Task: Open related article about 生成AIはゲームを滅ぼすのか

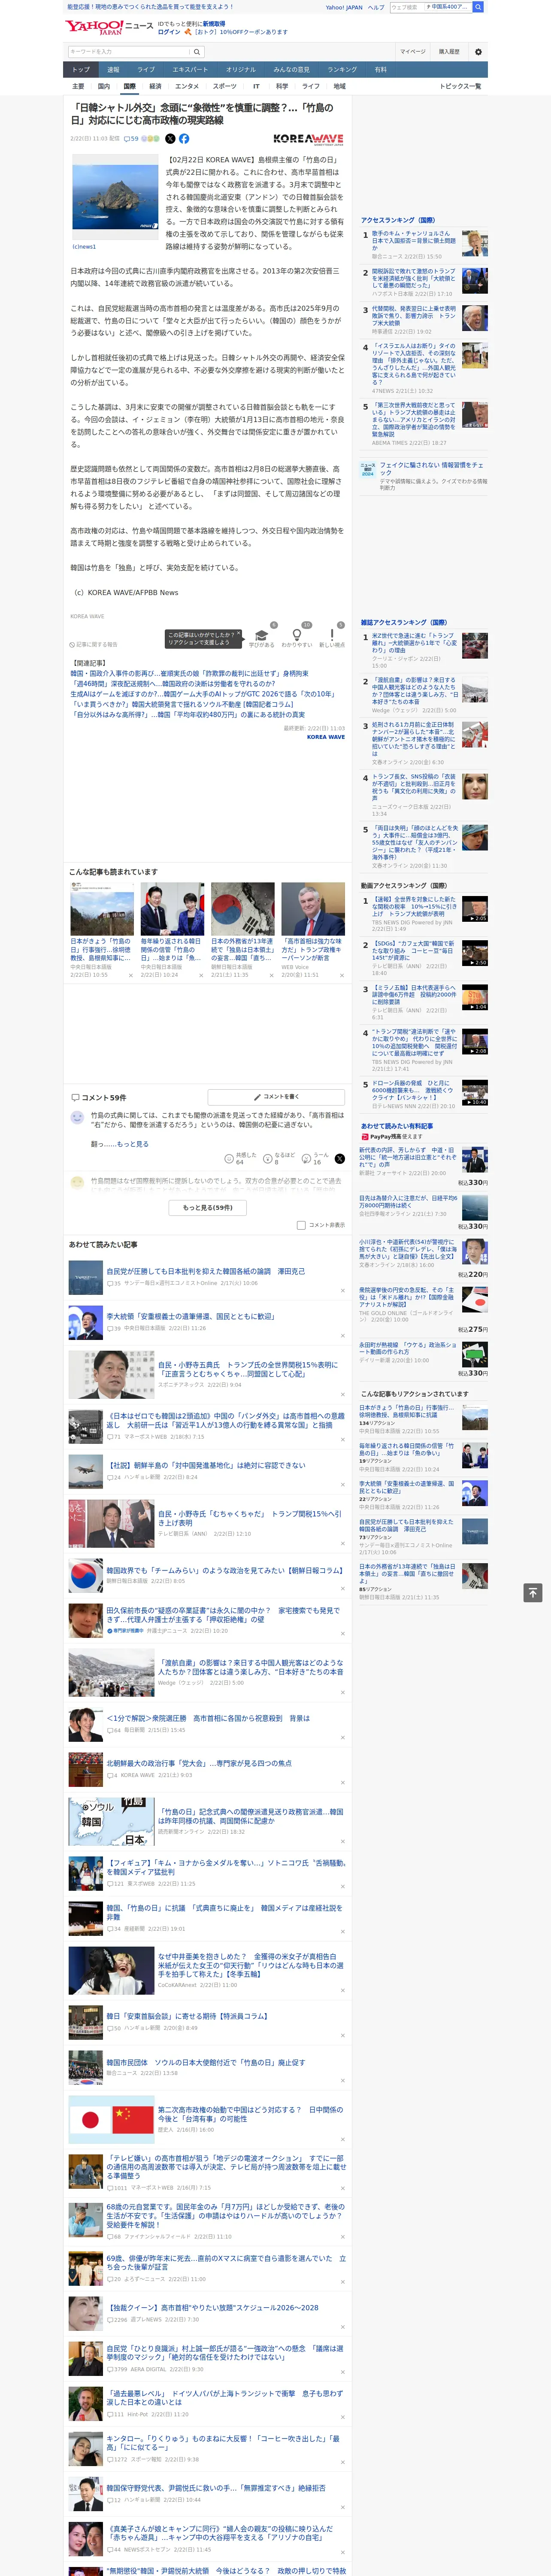Action: pyautogui.click(x=203, y=694)
